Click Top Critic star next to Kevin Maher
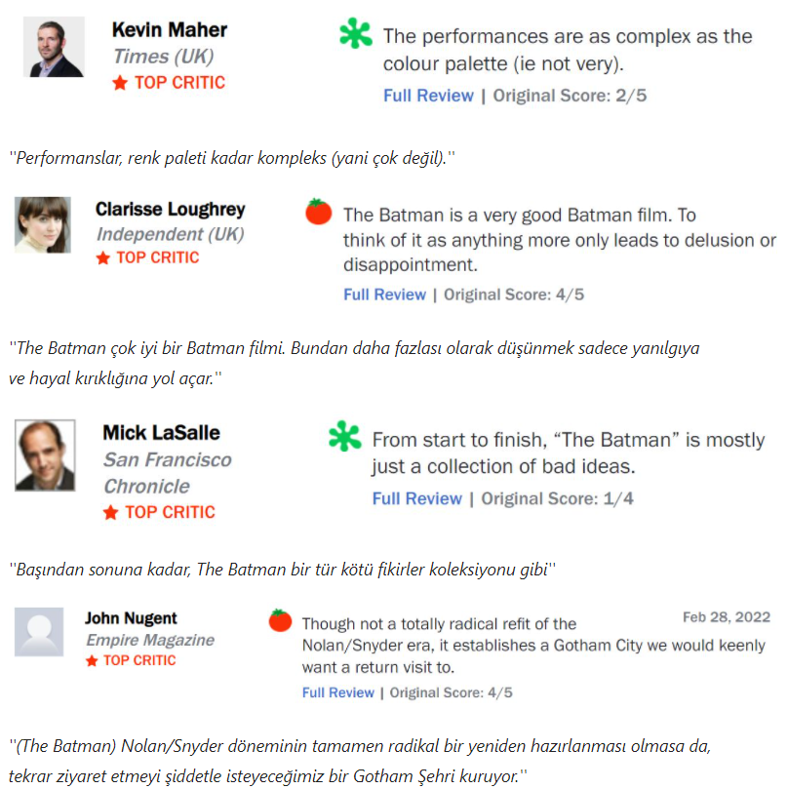This screenshot has height=789, width=788. pos(120,84)
